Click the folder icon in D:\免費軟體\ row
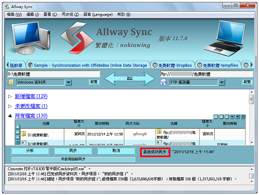Viewport: 259px width, 195px height. (24, 134)
